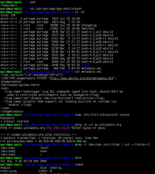Click the blue 'files' directory name
This screenshot has width=155, height=174.
(86, 65)
